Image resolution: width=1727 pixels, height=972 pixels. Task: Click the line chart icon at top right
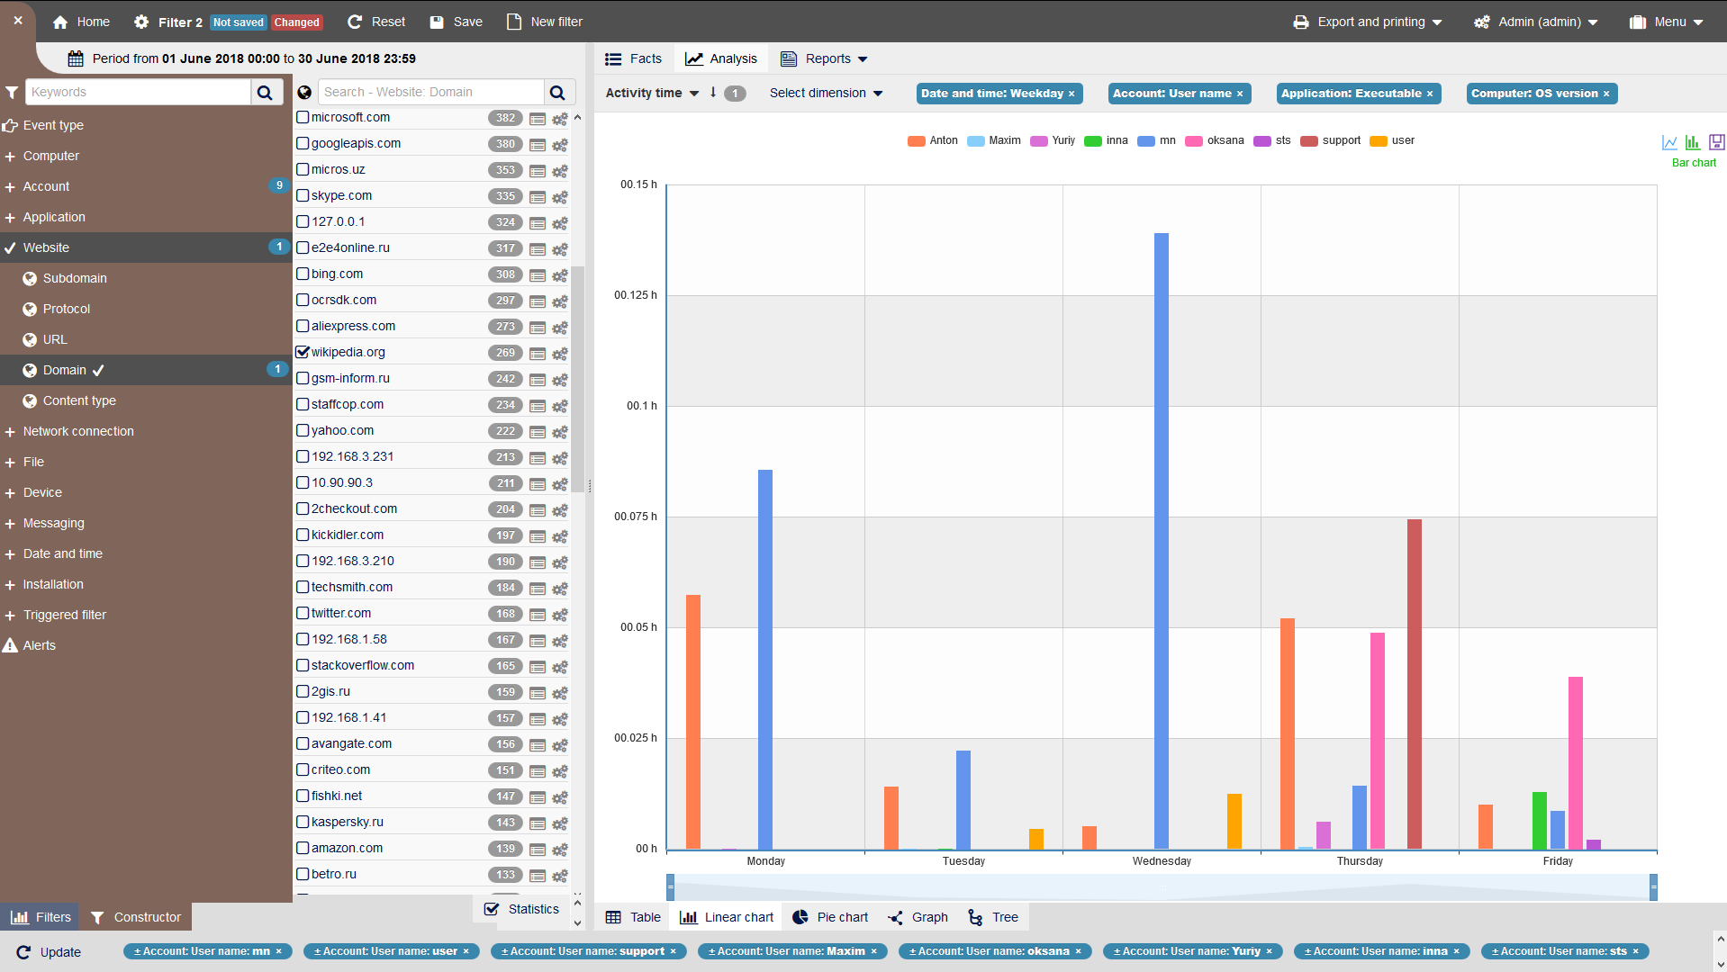coord(1669,142)
